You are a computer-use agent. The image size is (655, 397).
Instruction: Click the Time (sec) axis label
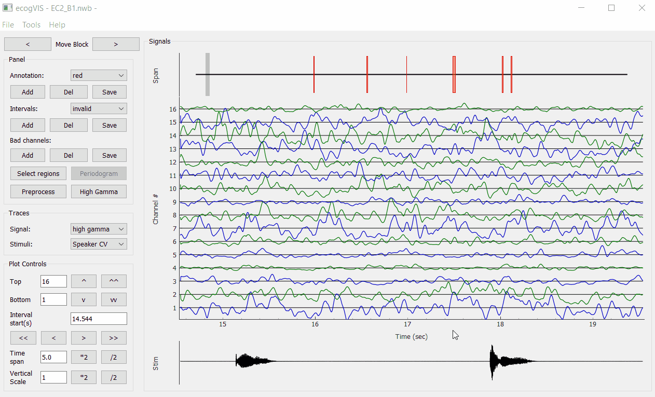click(x=412, y=336)
